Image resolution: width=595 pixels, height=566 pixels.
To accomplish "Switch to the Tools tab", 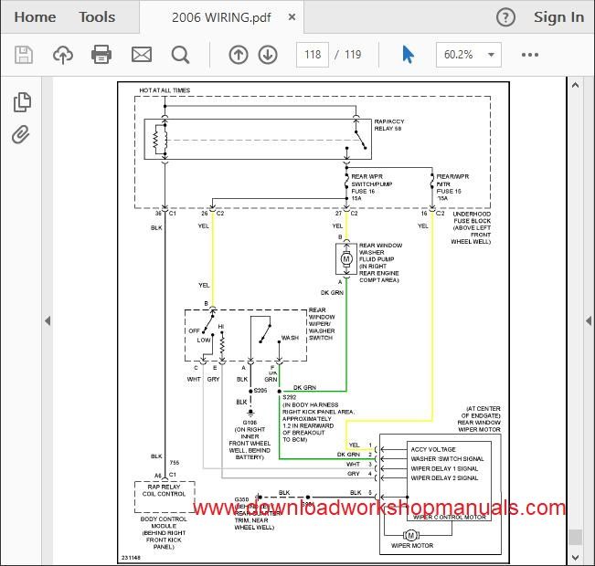I will point(97,17).
